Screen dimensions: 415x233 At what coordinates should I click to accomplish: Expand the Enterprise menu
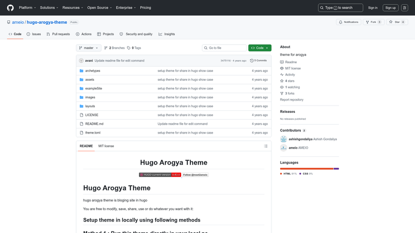126,8
